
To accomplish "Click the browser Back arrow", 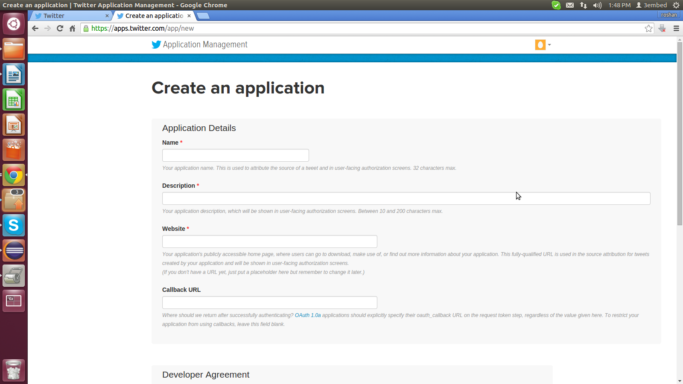I will pyautogui.click(x=35, y=29).
